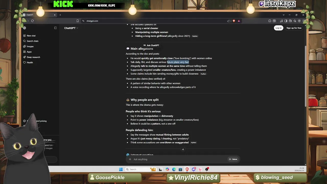Click Sign up for free
327x184 pixels.
(x=294, y=28)
